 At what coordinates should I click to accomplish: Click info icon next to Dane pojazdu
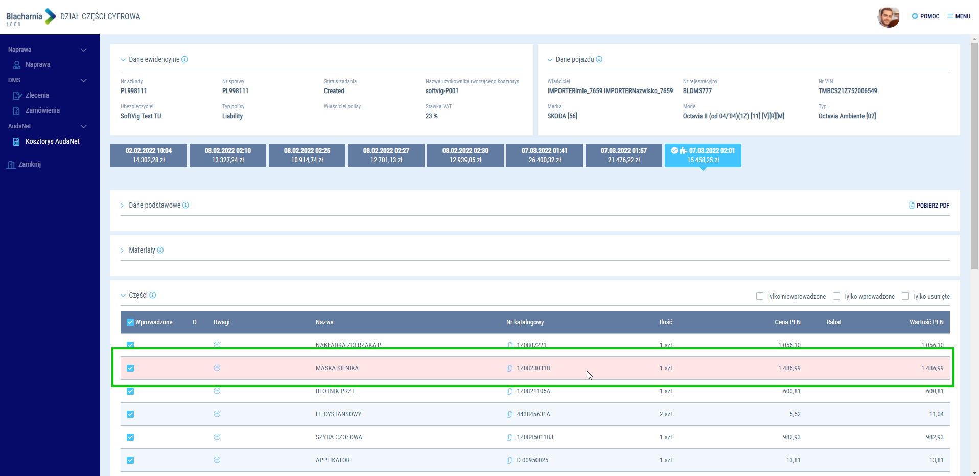point(599,60)
